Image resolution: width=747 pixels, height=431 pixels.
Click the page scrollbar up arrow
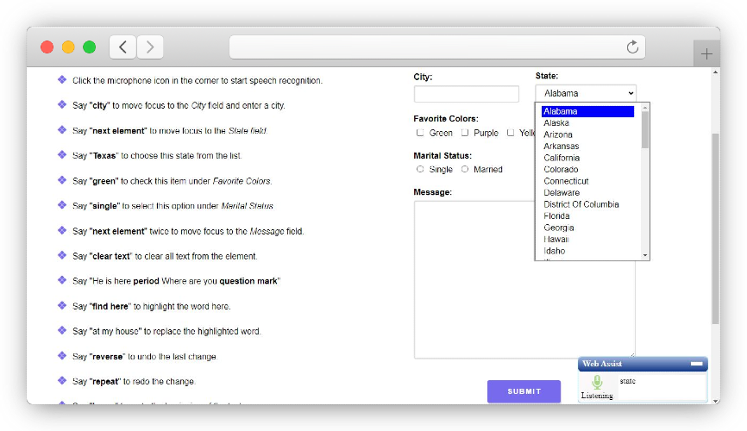[715, 72]
